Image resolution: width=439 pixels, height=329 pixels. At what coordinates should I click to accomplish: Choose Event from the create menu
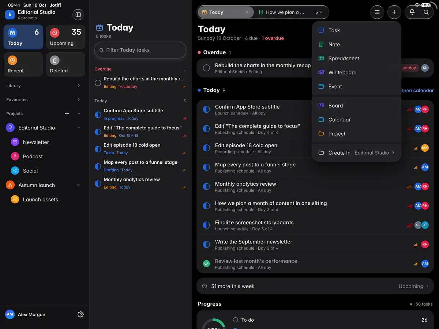click(357, 87)
